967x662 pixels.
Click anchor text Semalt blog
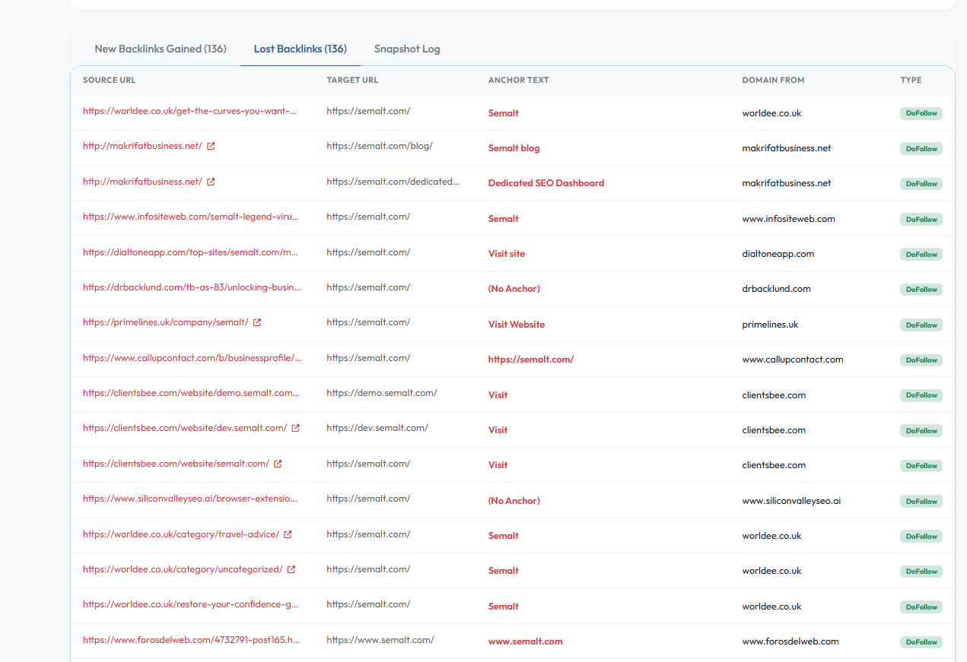pyautogui.click(x=514, y=148)
